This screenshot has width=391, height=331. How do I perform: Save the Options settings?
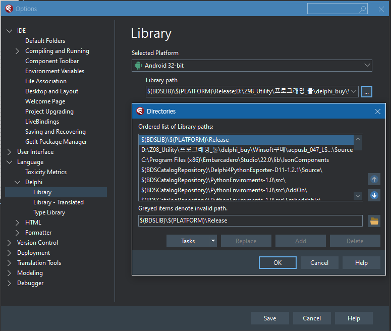coord(270,318)
